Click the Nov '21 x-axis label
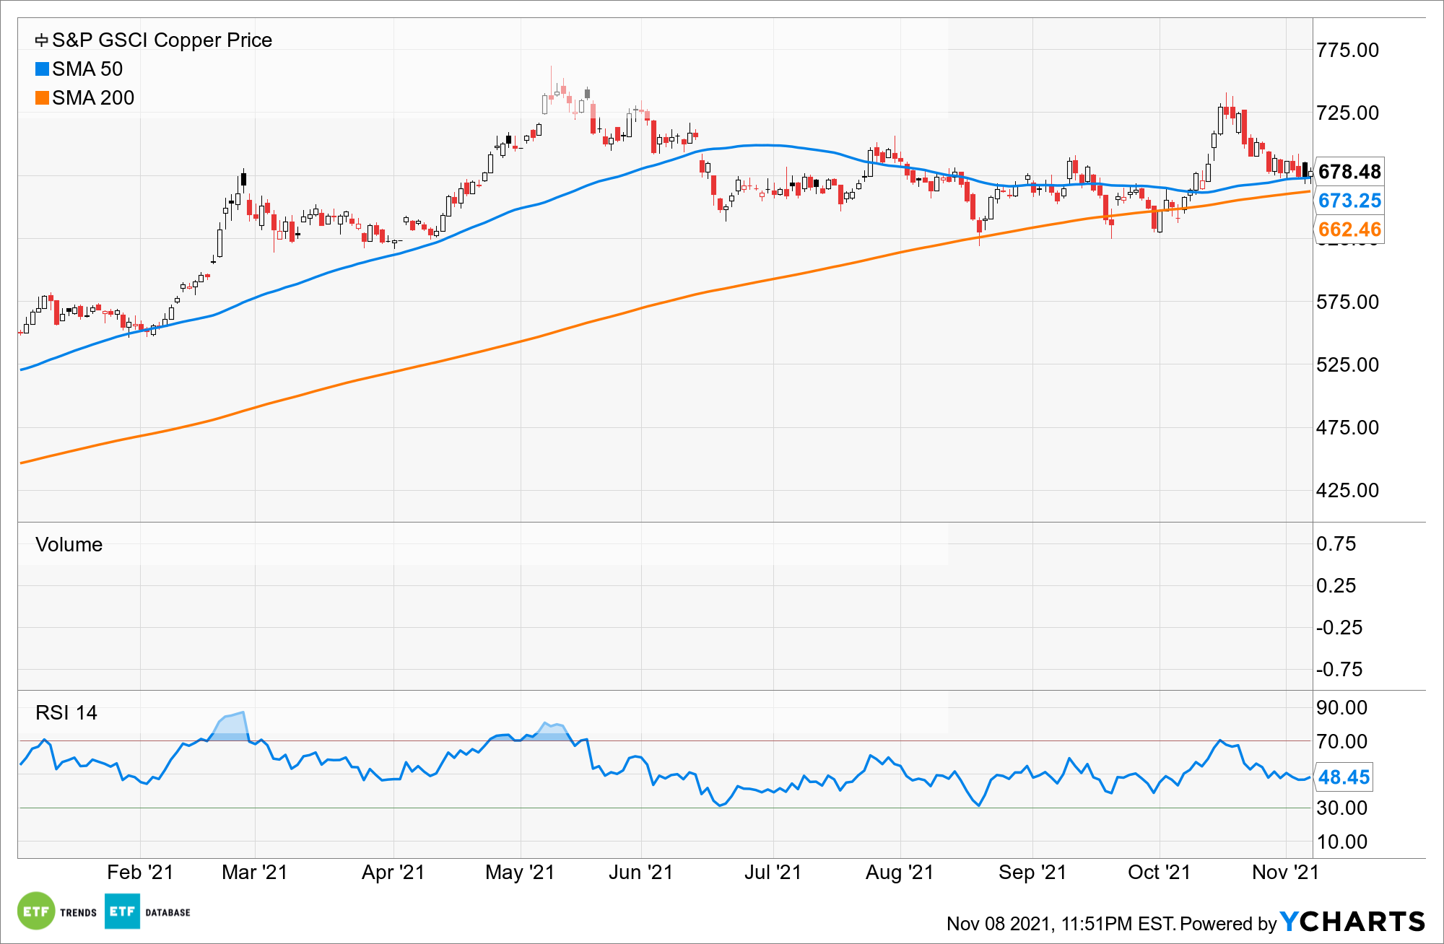Screen dimensions: 1444x944 coord(1285,873)
